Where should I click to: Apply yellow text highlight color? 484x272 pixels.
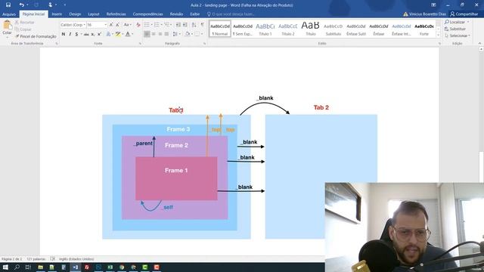coord(118,34)
